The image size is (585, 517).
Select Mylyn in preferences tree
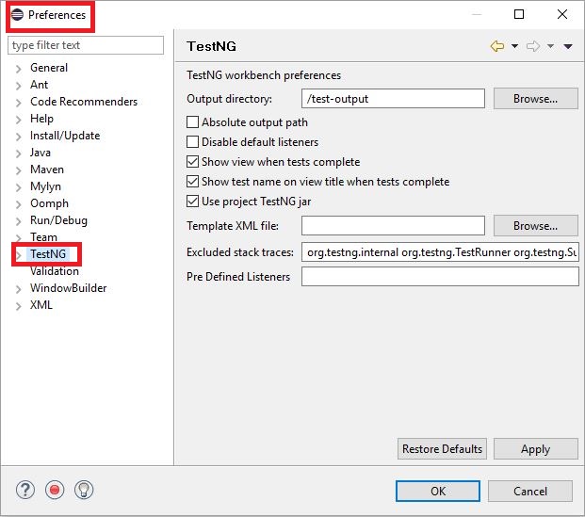click(45, 186)
